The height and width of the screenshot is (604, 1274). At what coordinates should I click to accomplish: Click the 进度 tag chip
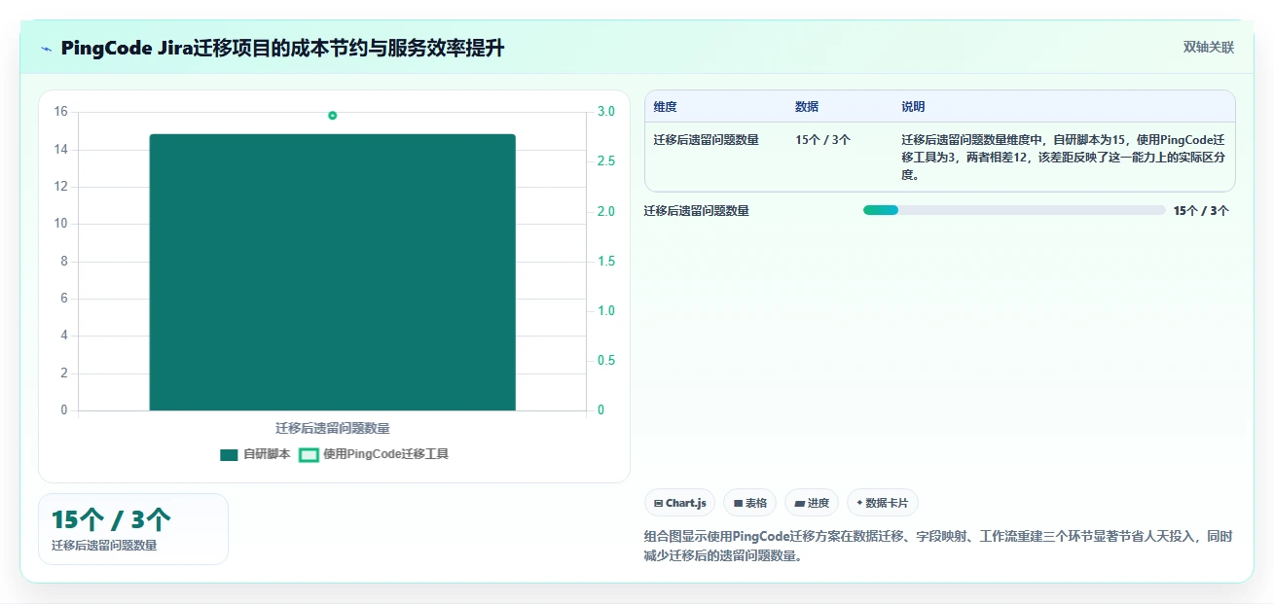tap(812, 503)
